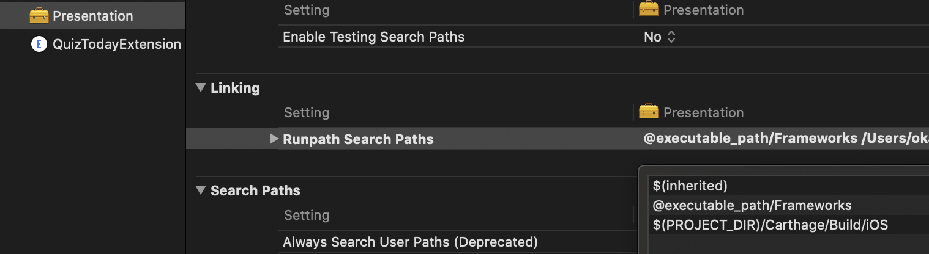Click Presentation briefcase icon in top header

[x=648, y=9]
